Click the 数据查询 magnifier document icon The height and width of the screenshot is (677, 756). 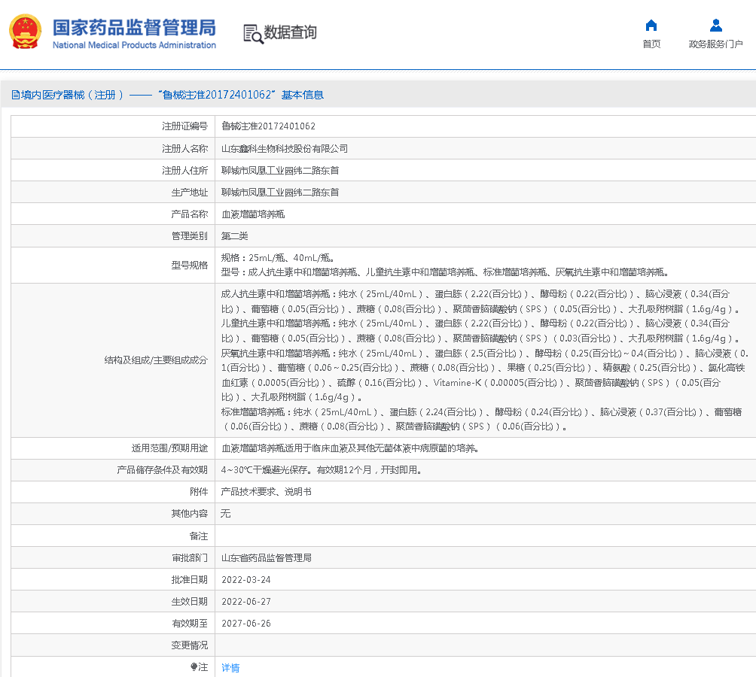pos(253,33)
